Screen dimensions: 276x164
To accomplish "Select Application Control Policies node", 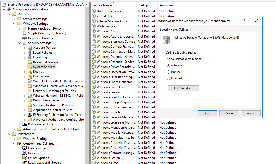I will (53, 110).
